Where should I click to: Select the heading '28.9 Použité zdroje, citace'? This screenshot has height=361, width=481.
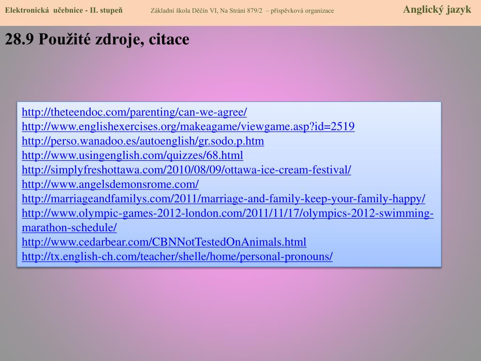[x=97, y=39]
